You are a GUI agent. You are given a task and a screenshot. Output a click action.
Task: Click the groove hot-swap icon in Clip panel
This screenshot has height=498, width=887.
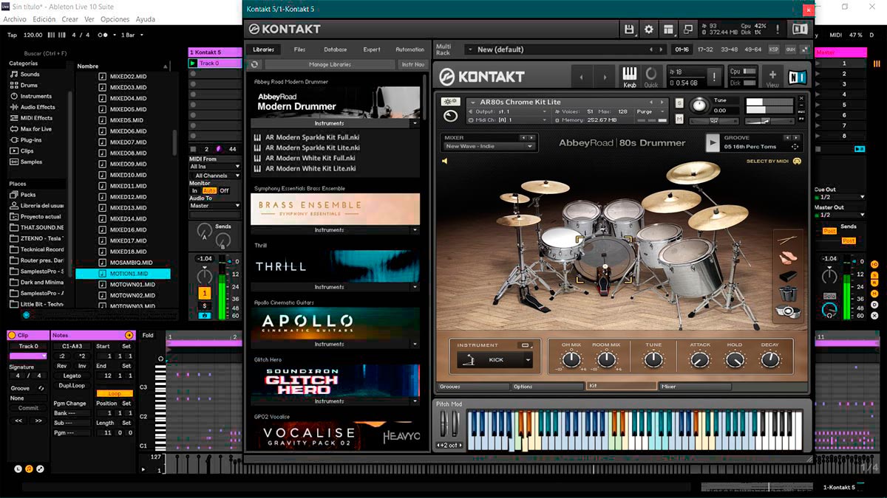point(41,388)
